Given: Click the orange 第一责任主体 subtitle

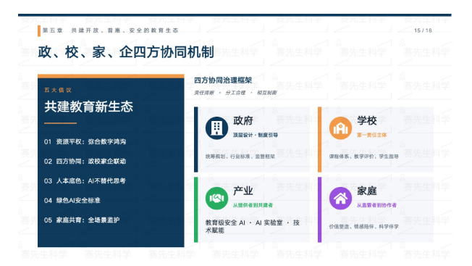Looking at the screenshot, I should tap(371, 135).
